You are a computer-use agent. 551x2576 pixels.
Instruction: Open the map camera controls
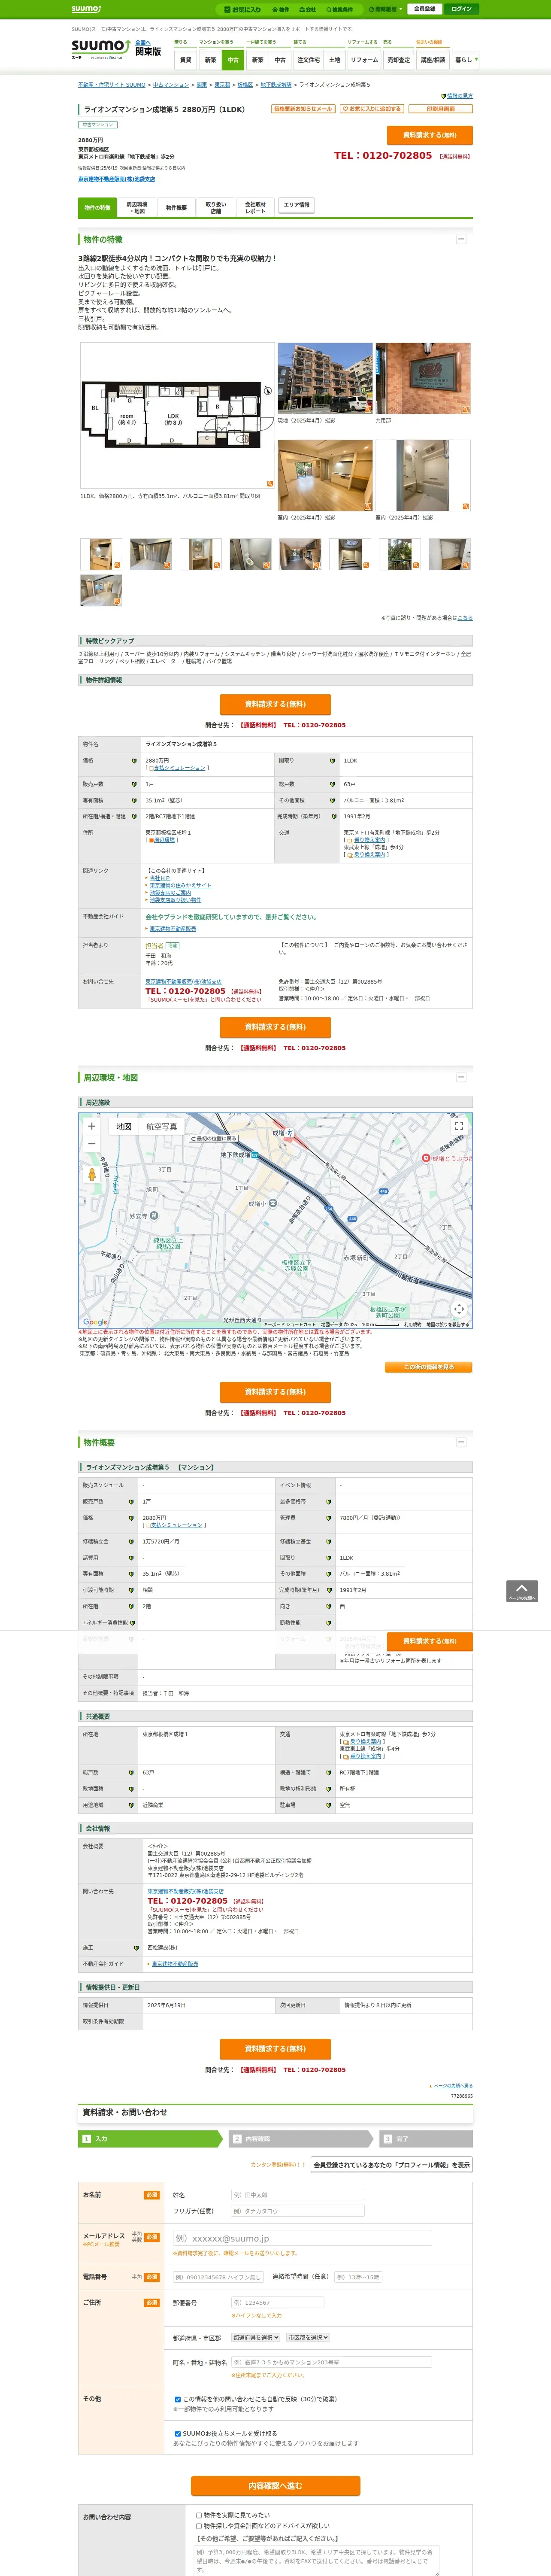pyautogui.click(x=459, y=1308)
